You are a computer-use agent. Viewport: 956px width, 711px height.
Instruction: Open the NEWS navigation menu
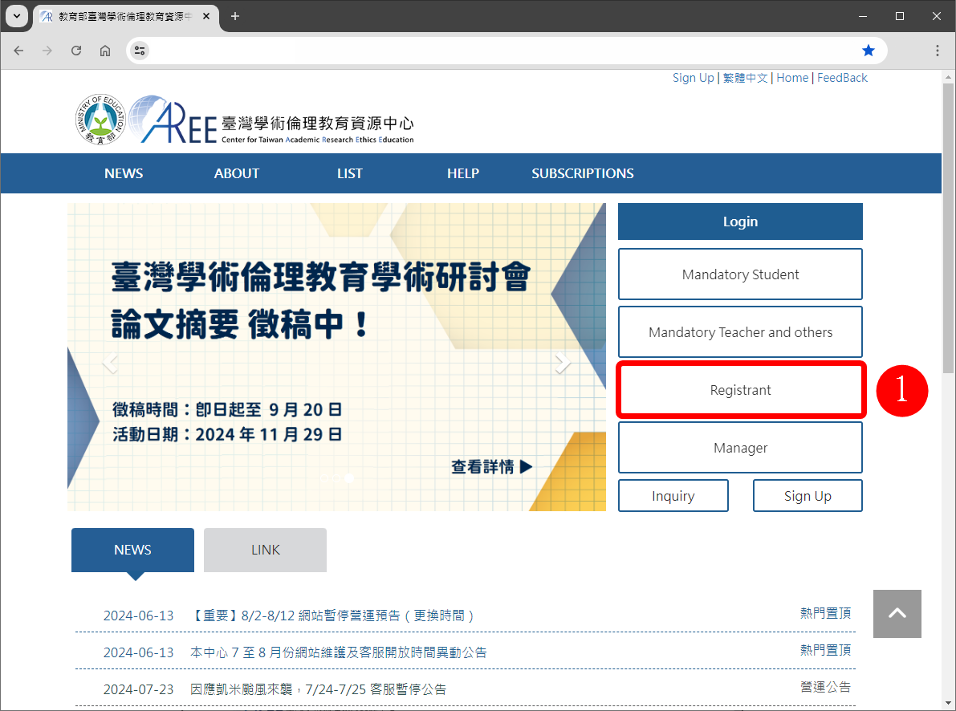point(124,174)
